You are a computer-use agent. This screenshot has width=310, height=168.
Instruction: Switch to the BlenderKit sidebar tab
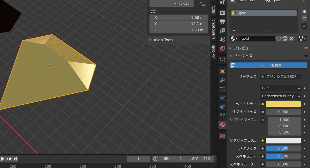[x=213, y=29]
